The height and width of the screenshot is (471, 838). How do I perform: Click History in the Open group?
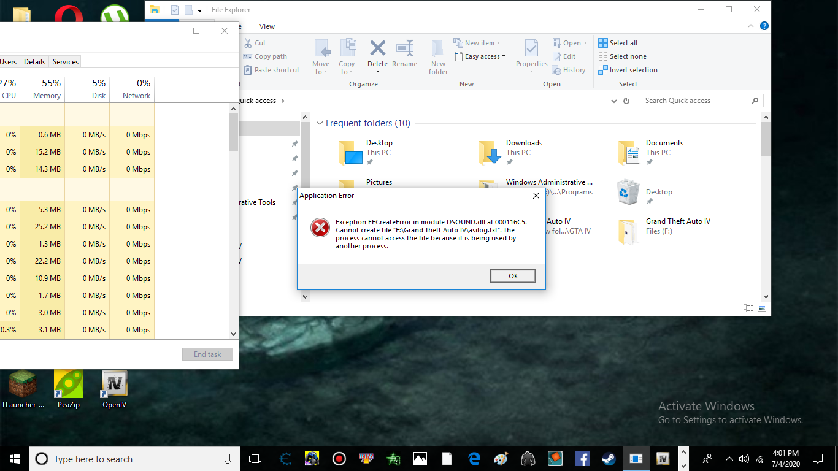569,70
